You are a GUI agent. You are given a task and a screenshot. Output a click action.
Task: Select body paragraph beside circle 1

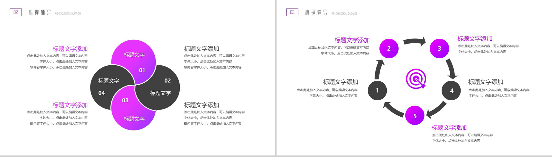327,93
